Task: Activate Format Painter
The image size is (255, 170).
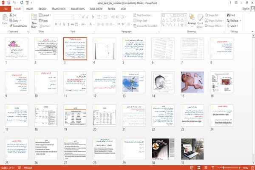Action: (x=18, y=26)
